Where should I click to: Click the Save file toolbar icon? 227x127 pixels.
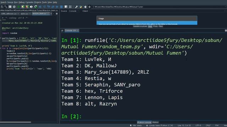(2, 7)
